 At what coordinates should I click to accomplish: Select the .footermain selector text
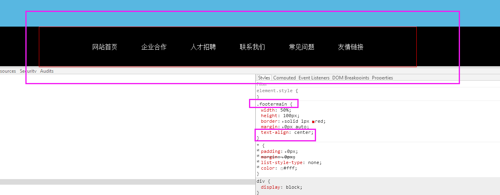click(272, 104)
